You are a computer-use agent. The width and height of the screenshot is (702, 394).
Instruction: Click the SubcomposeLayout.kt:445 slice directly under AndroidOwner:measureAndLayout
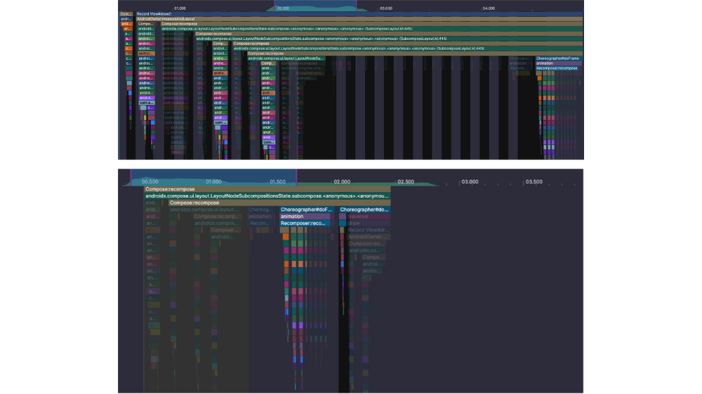click(371, 29)
